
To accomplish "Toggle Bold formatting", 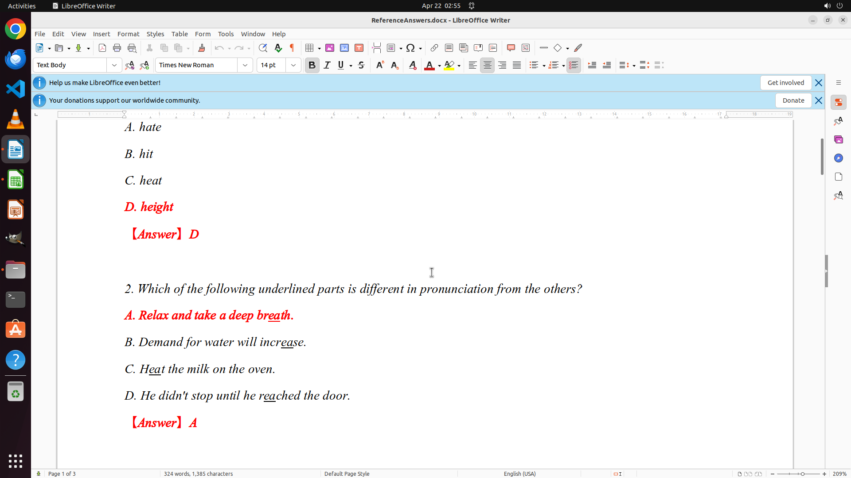I will (312, 65).
